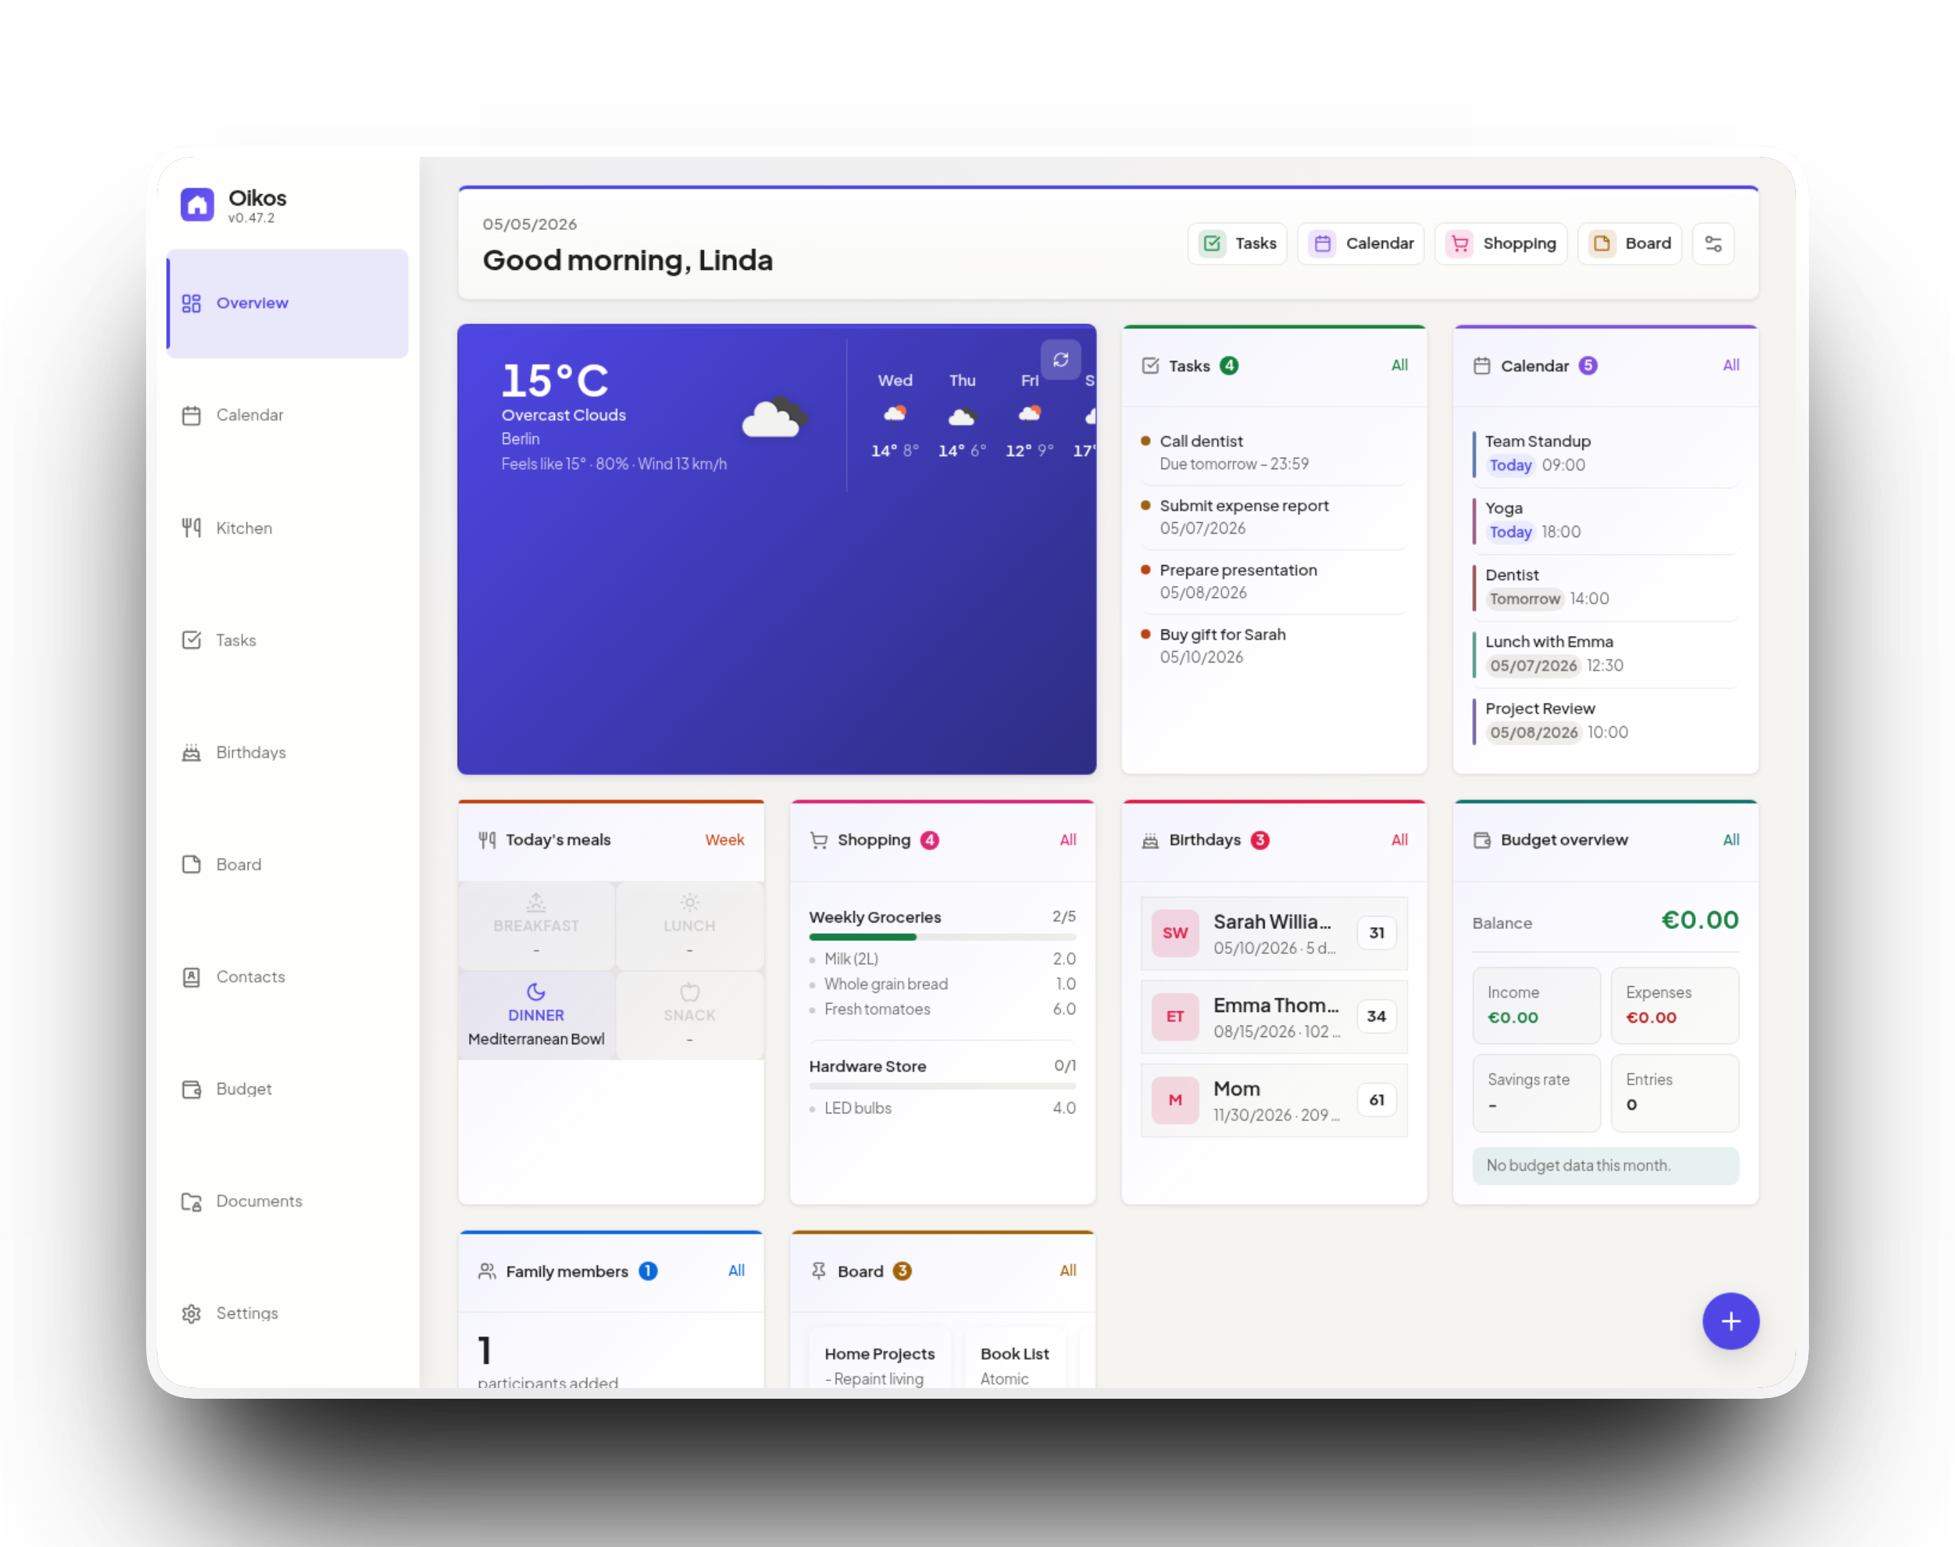Refresh the weather widget

(x=1061, y=360)
